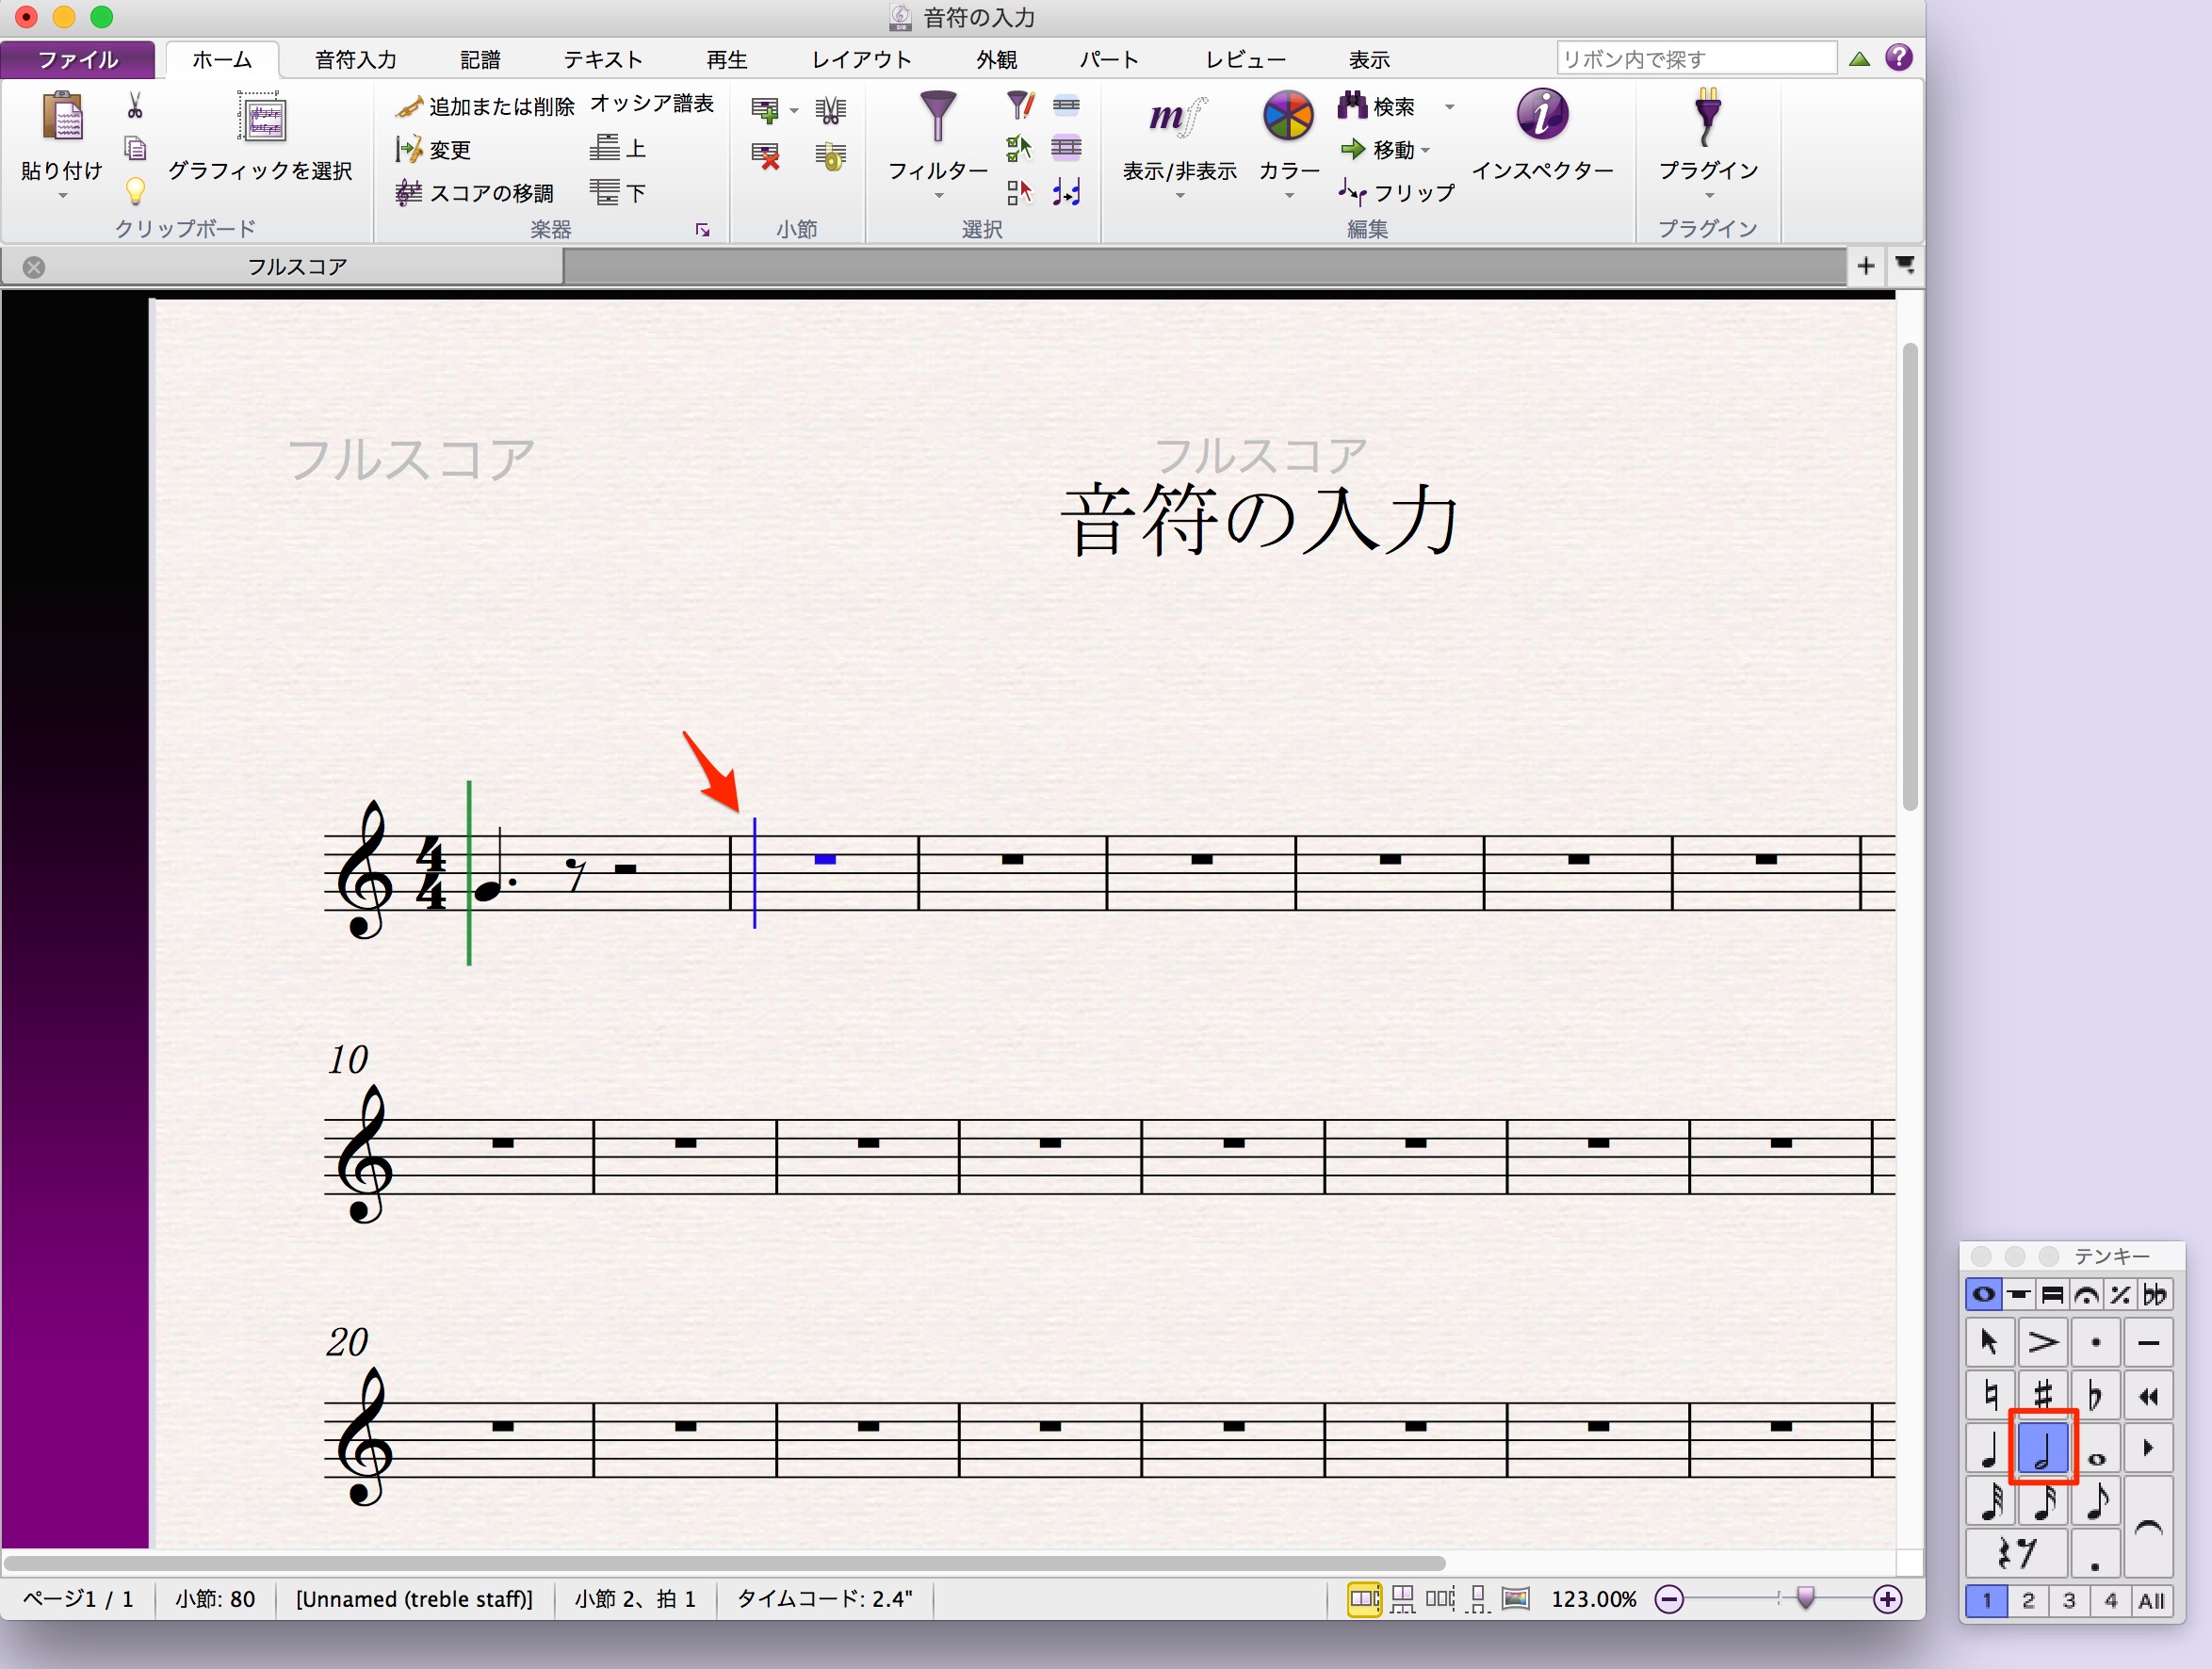The height and width of the screenshot is (1669, 2212).
Task: Collapse the ribbon with the green triangle
Action: (1859, 59)
